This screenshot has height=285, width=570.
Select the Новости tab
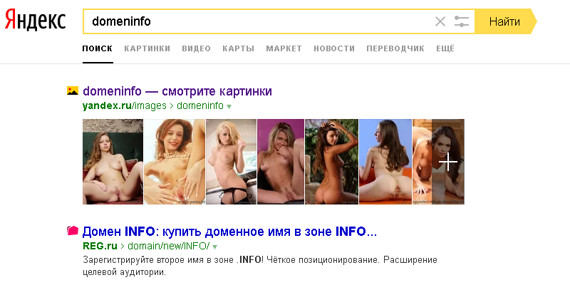point(334,48)
